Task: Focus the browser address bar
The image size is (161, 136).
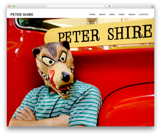Action: 76,6
